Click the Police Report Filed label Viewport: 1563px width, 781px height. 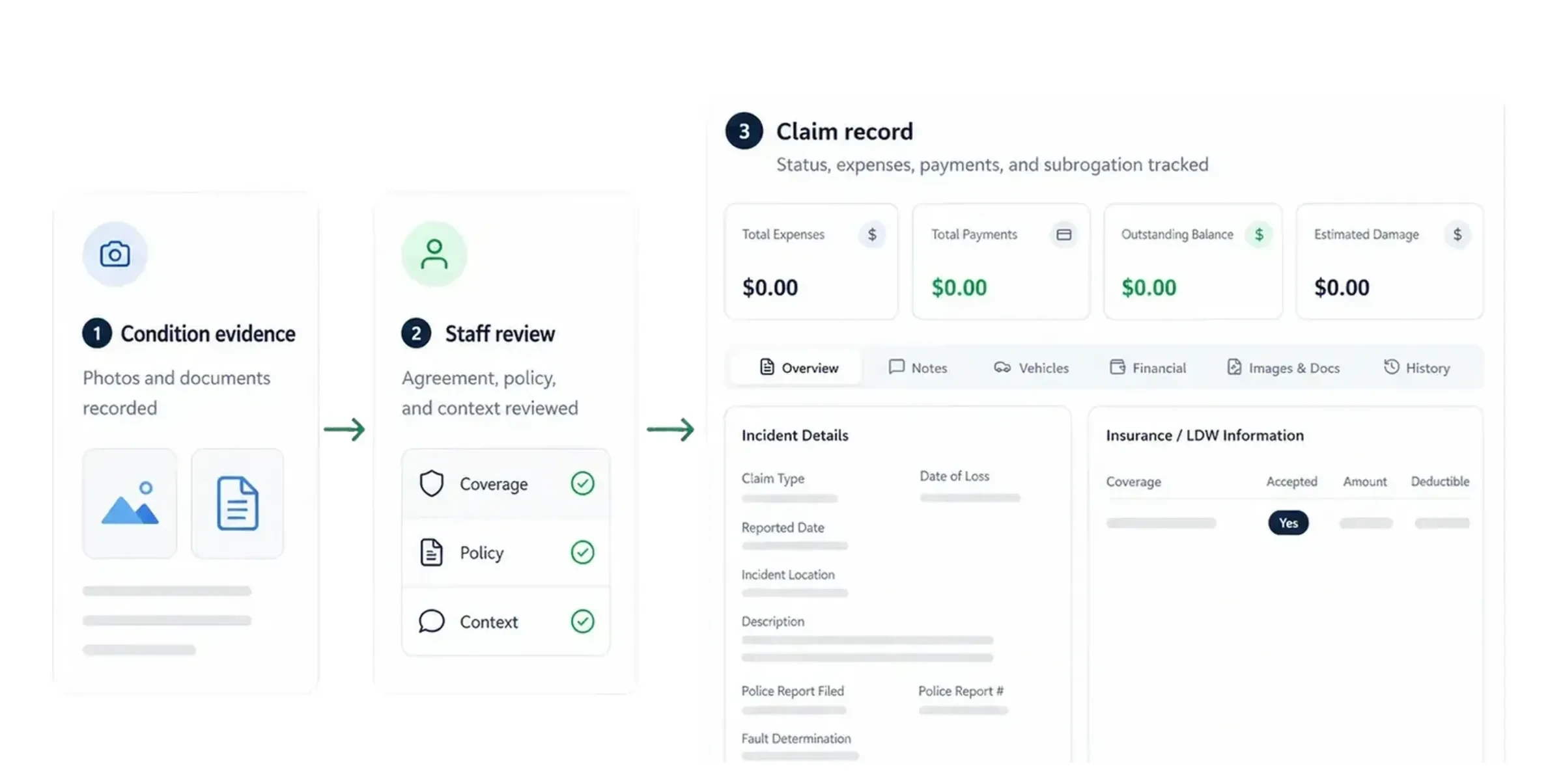[x=792, y=691]
